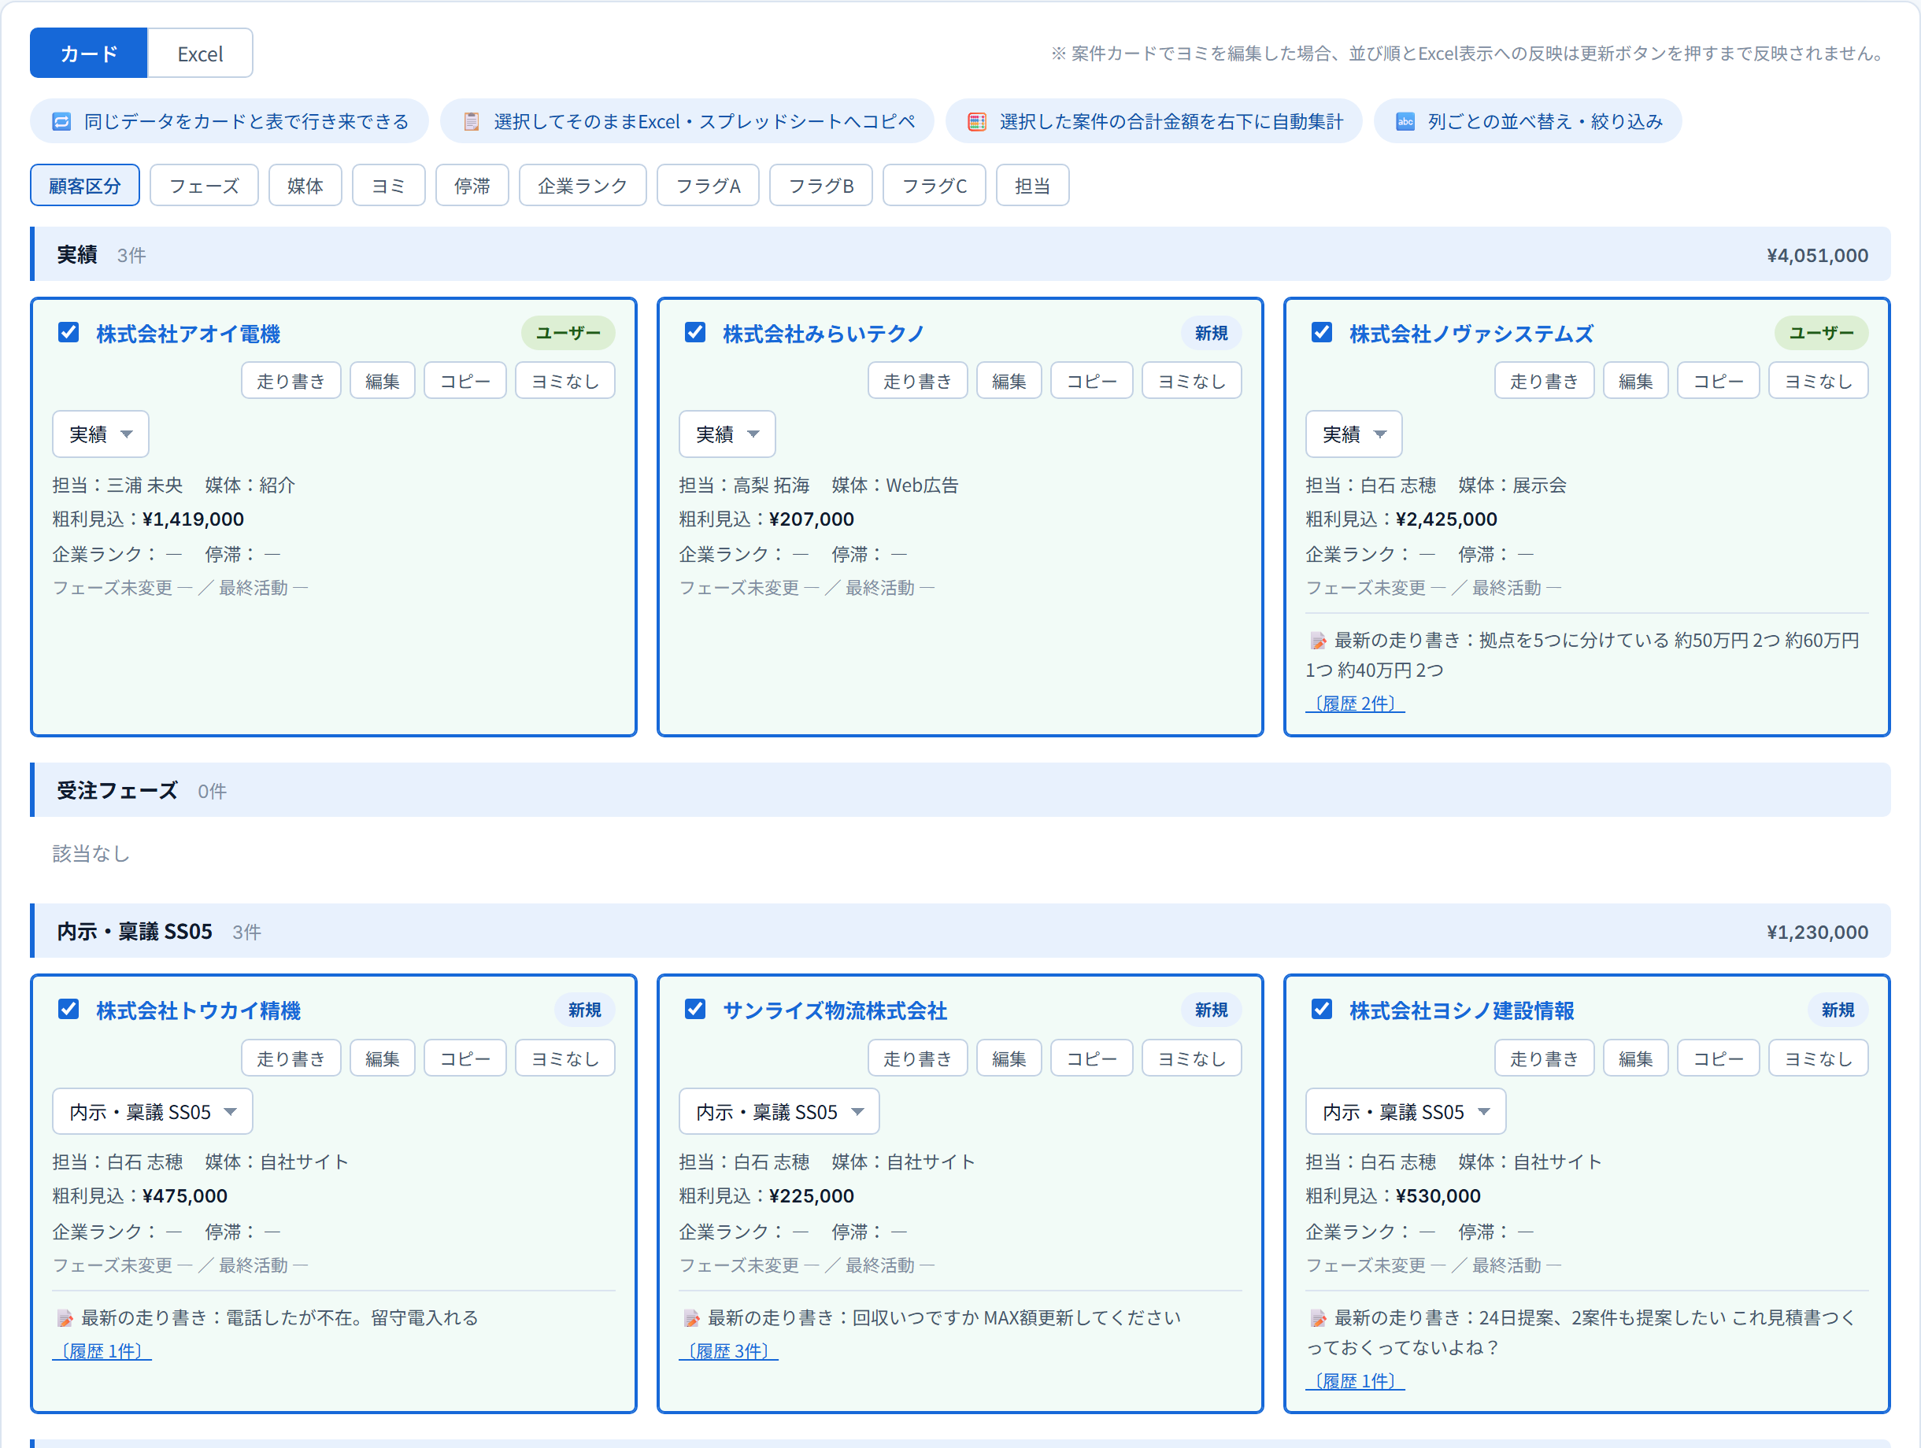
Task: Group cards by フェーズ
Action: [x=204, y=186]
